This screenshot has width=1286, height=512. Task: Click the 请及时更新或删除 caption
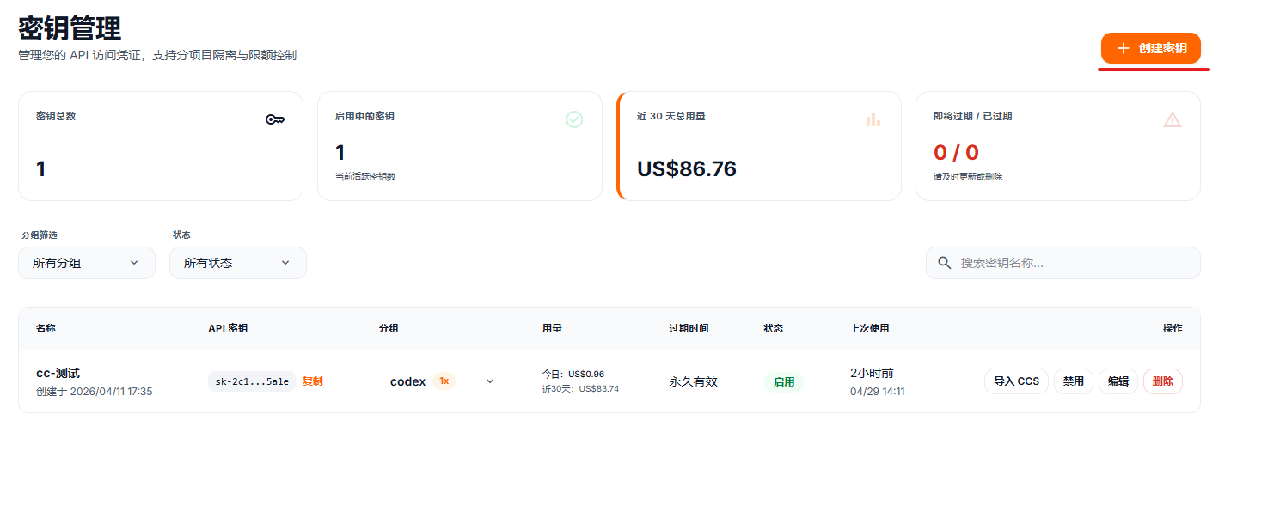tap(968, 176)
